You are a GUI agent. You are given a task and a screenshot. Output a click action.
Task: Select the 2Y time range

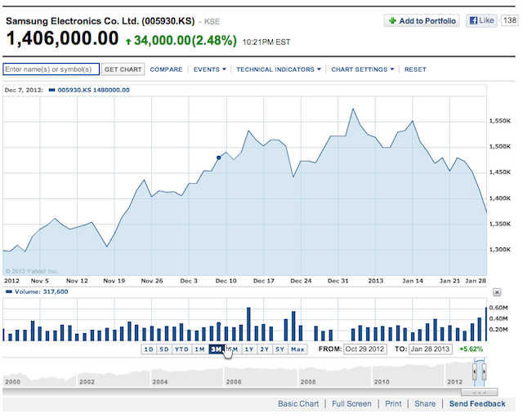click(265, 349)
